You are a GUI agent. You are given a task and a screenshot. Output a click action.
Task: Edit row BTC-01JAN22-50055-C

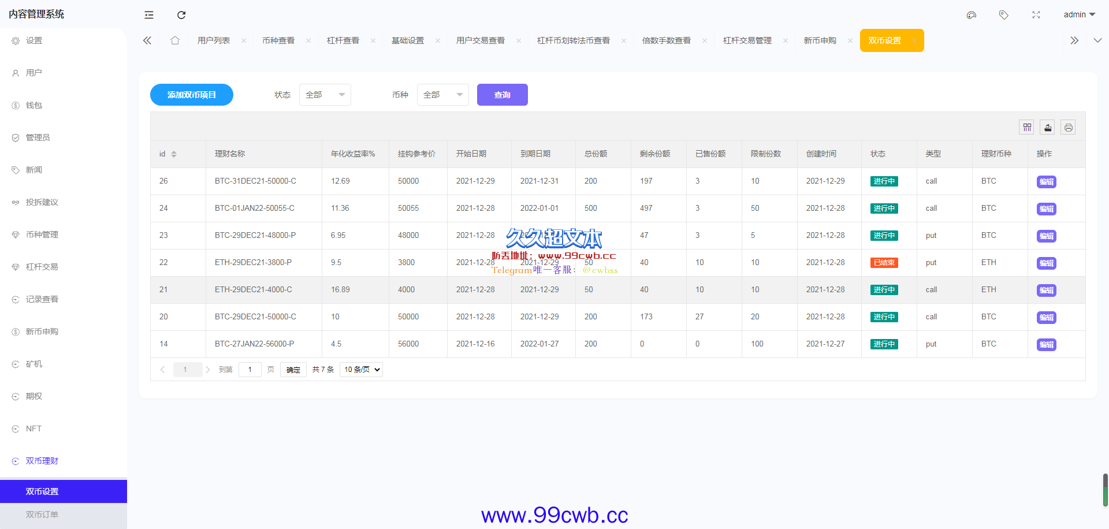[1047, 209]
